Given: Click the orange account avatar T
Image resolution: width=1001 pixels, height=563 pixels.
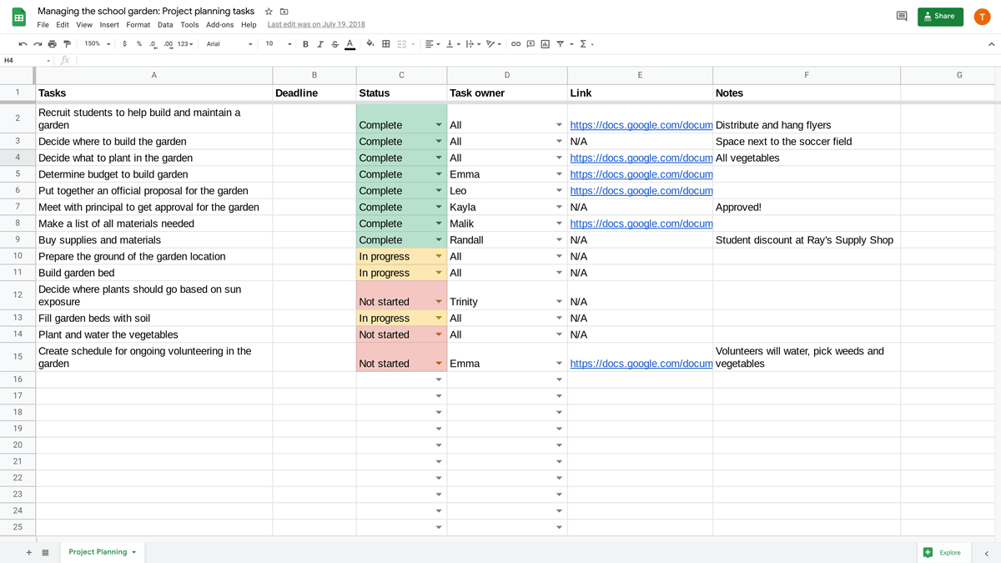Looking at the screenshot, I should click(x=982, y=16).
